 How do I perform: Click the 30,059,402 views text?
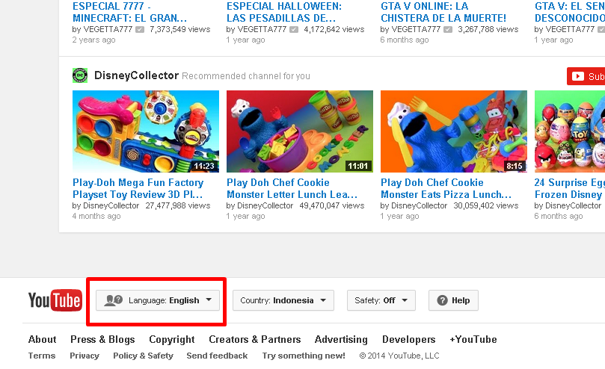pos(486,206)
